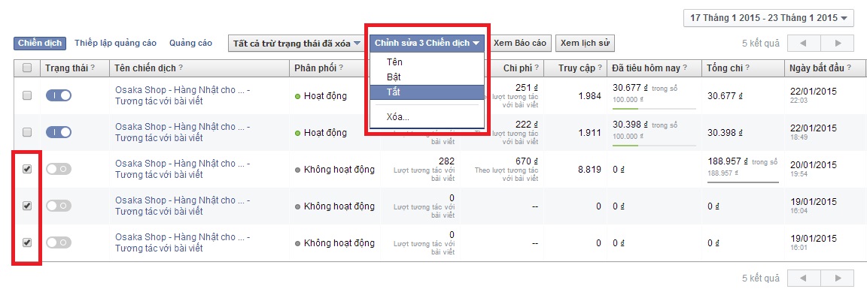Collapse the Chỉnh sửa 3 Chiến dịch dropdown
The image size is (867, 295).
pyautogui.click(x=427, y=43)
